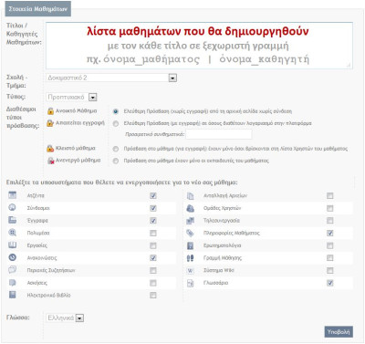Click the Ηλεκτρονικό Βιβλίο icon

tap(12, 295)
